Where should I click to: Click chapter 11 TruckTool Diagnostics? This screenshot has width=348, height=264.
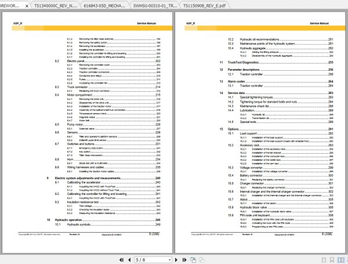pyautogui.click(x=277, y=63)
